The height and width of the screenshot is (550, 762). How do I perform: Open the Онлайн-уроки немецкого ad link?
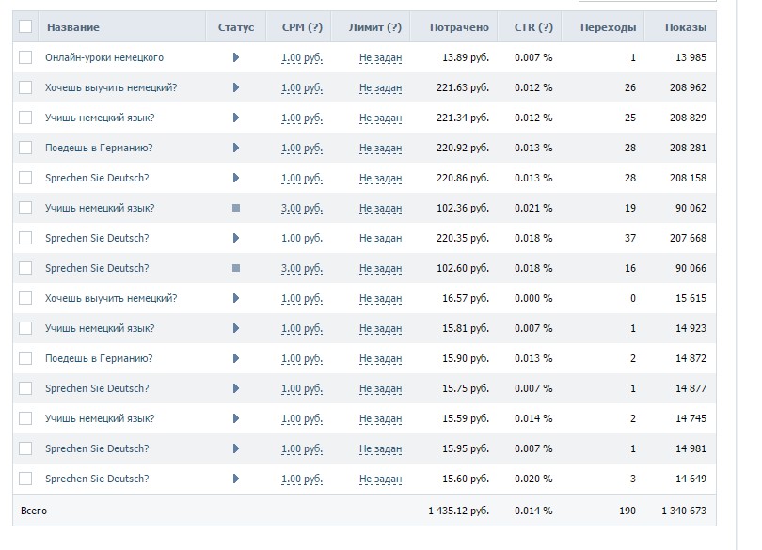point(104,57)
